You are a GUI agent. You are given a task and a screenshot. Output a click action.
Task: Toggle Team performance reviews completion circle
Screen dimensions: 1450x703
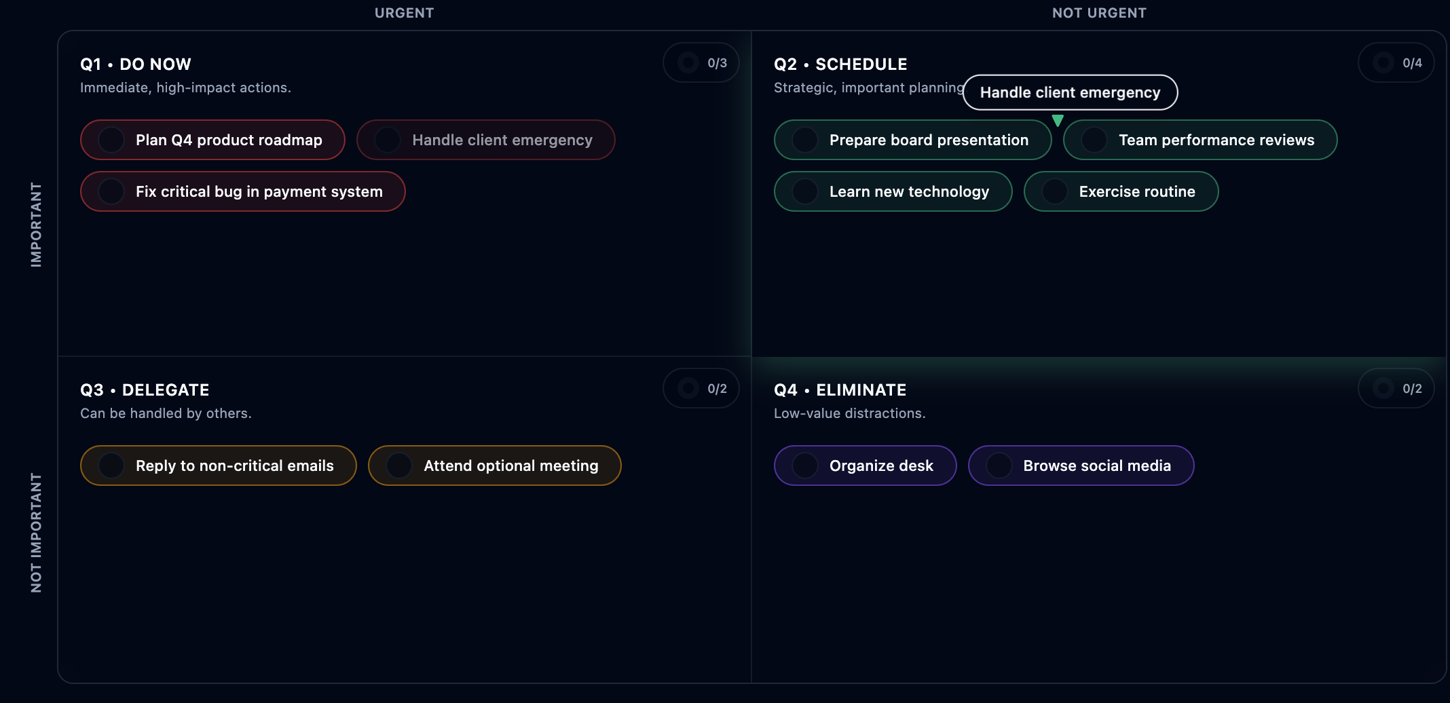coord(1094,140)
